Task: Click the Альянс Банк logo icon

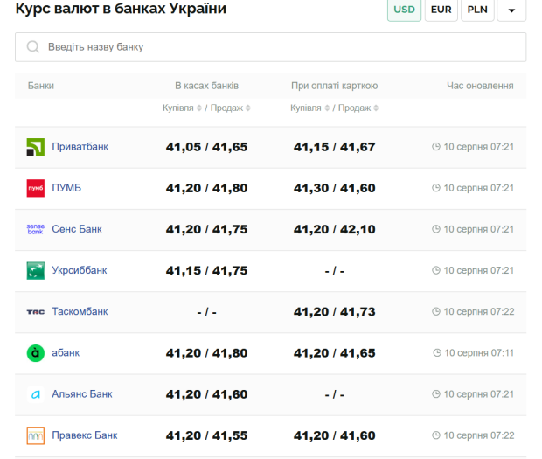Action: click(x=36, y=394)
